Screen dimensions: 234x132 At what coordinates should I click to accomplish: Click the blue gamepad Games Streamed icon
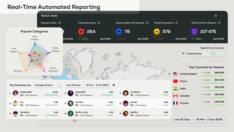119,31
